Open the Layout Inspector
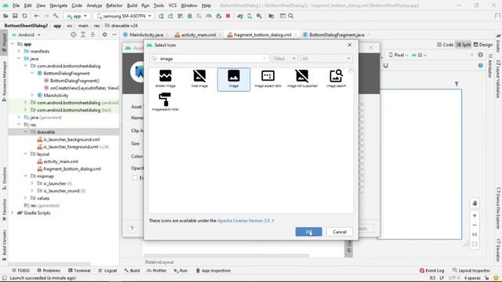502x282 pixels. [x=471, y=270]
